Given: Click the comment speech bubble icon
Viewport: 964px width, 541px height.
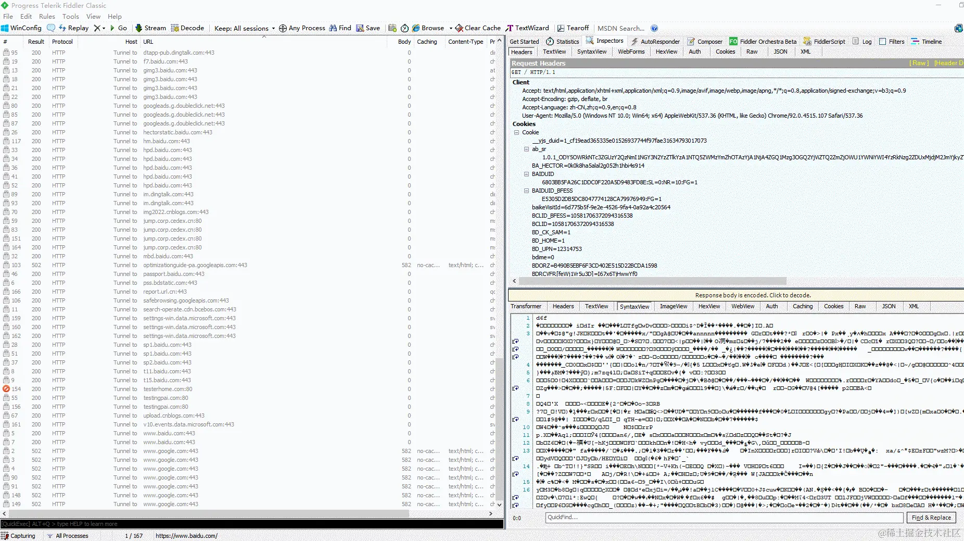Looking at the screenshot, I should coord(51,28).
